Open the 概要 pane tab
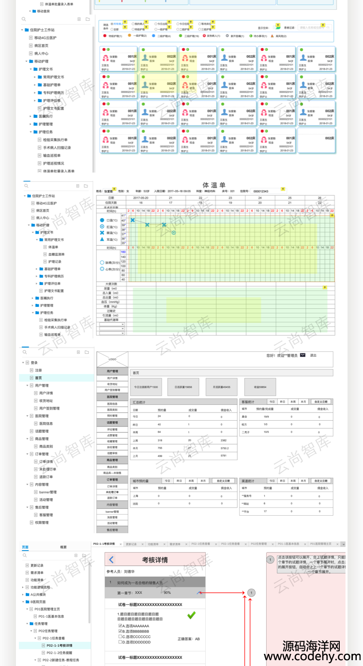 pos(63,547)
